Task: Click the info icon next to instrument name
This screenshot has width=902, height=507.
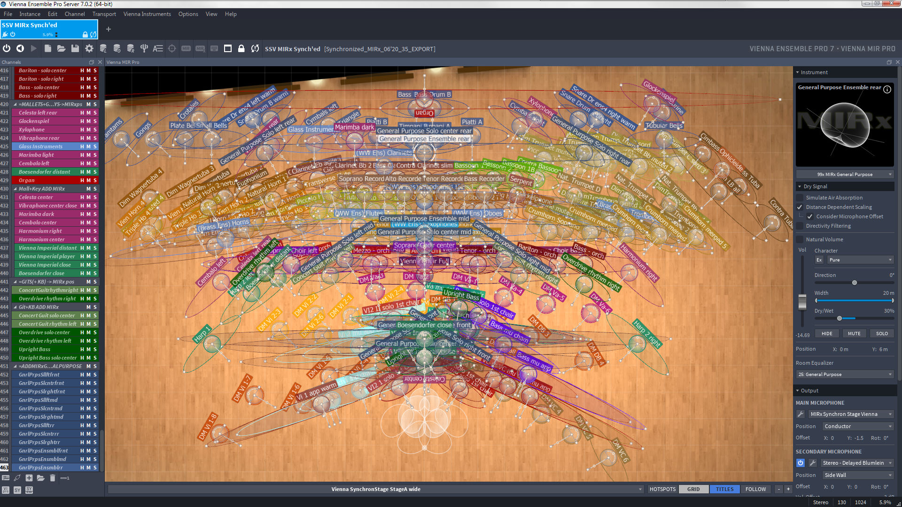Action: (887, 89)
